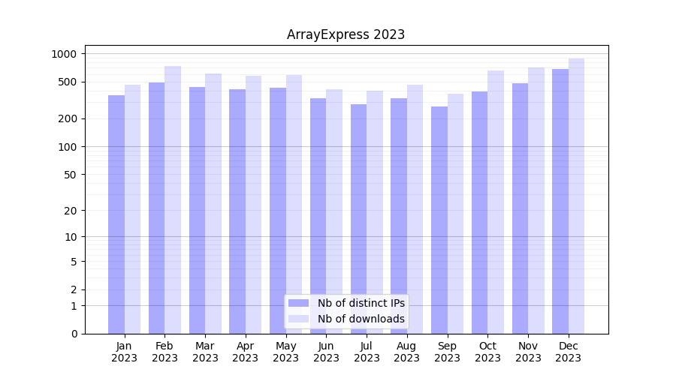Select the 'Nb of distinct IPs' legend label
676x375 pixels.
tap(361, 303)
